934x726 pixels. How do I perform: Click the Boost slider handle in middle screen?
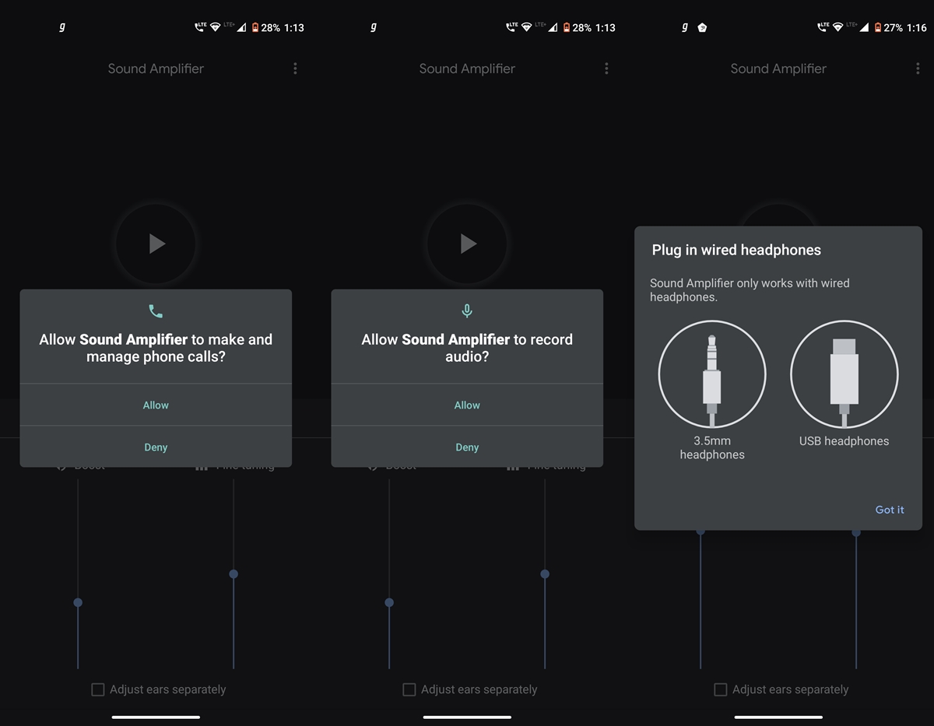point(389,602)
